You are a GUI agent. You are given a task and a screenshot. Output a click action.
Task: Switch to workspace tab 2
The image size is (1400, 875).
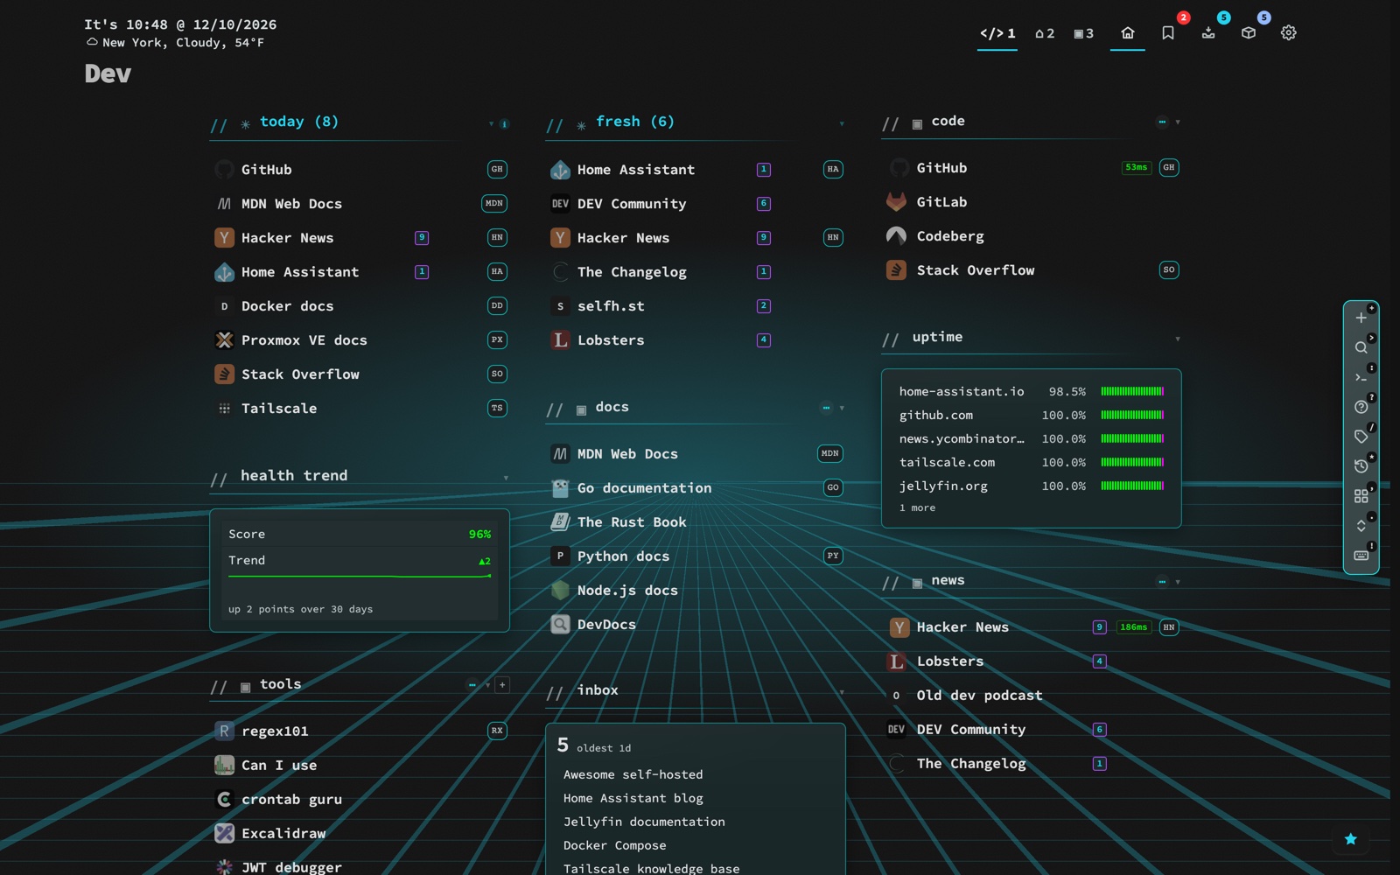1045,33
